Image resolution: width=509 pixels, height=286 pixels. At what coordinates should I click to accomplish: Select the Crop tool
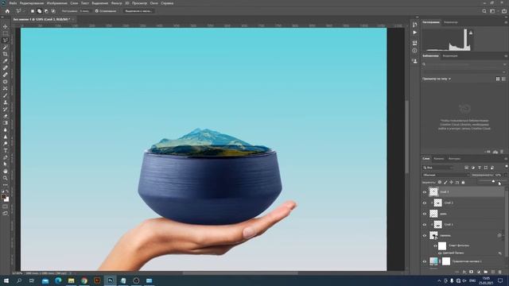6,54
